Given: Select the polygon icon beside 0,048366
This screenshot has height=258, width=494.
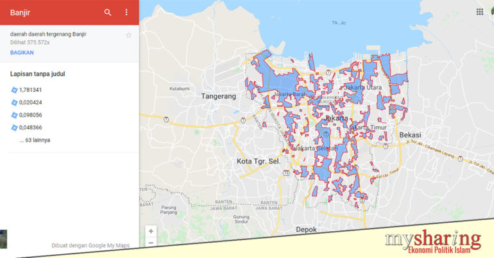Looking at the screenshot, I should [14, 127].
